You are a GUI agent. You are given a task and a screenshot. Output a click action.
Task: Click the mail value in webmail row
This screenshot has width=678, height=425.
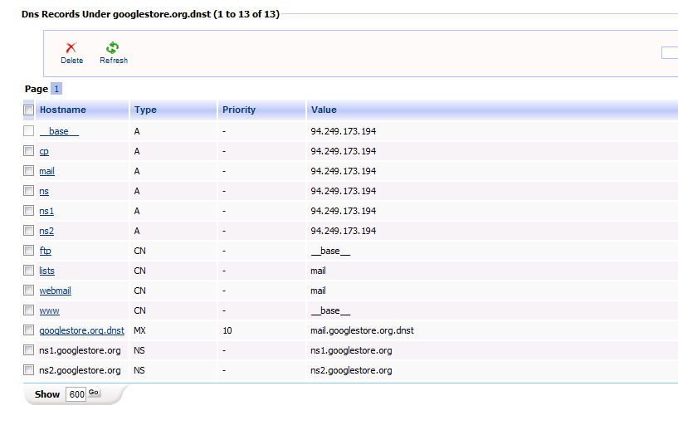pos(318,291)
